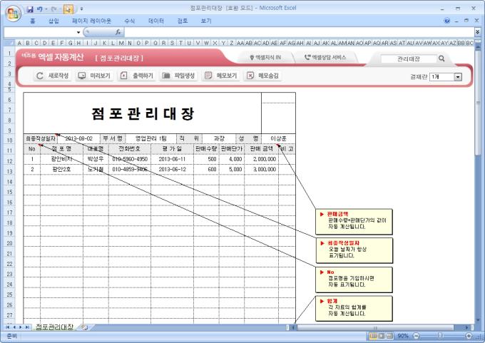Click the zoom out minus button
The height and width of the screenshot is (343, 485).
tap(416, 336)
